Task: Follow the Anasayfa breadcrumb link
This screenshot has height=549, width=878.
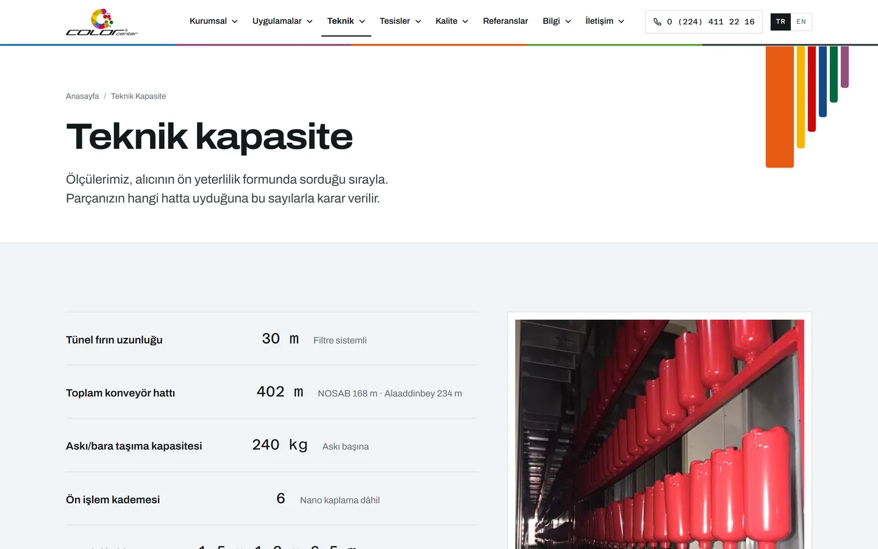Action: (x=82, y=96)
